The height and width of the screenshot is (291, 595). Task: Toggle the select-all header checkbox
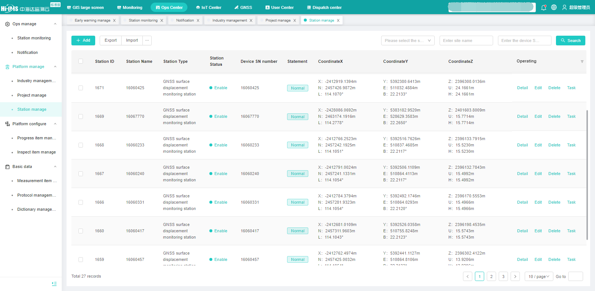point(81,61)
